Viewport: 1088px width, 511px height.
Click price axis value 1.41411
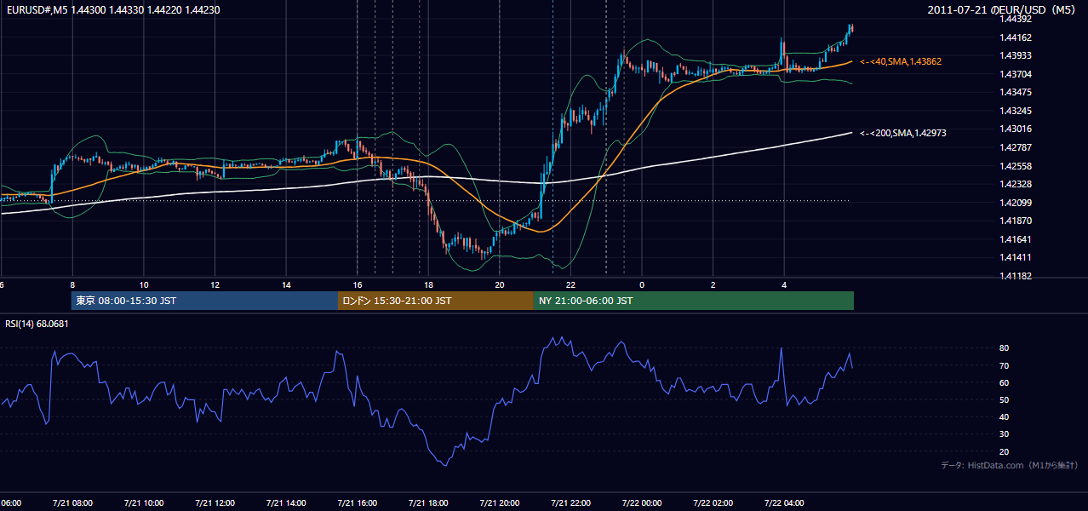pos(1016,257)
